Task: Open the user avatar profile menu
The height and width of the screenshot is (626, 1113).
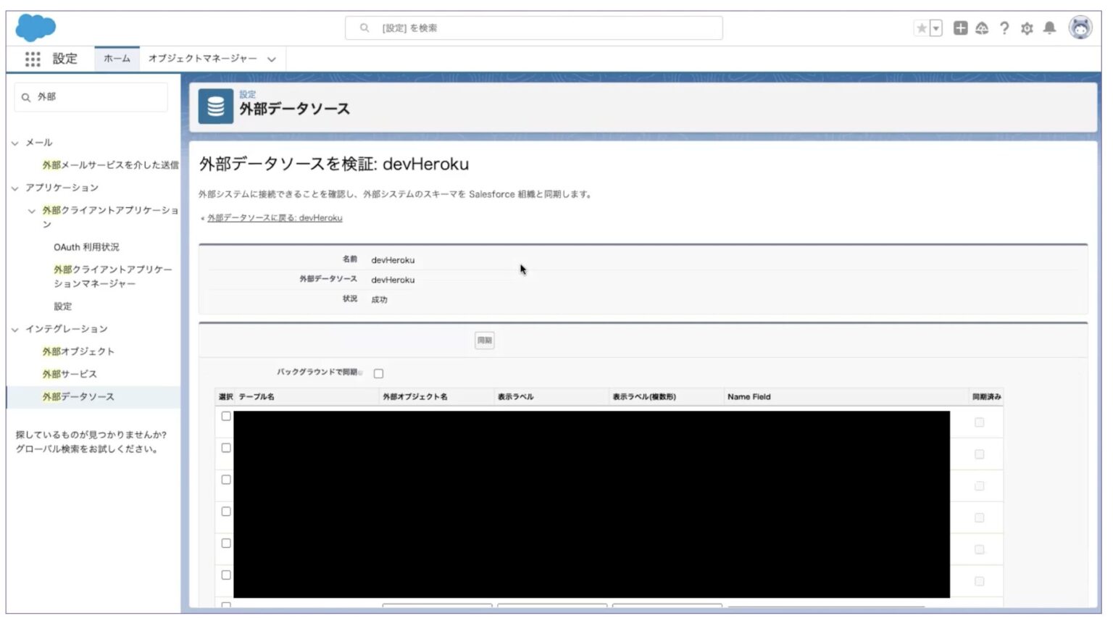Action: coord(1080,28)
